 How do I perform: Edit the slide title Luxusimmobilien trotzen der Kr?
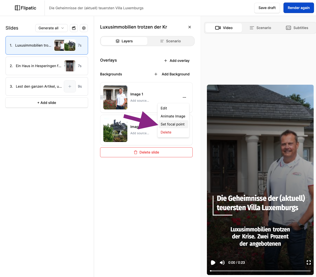pyautogui.click(x=134, y=27)
